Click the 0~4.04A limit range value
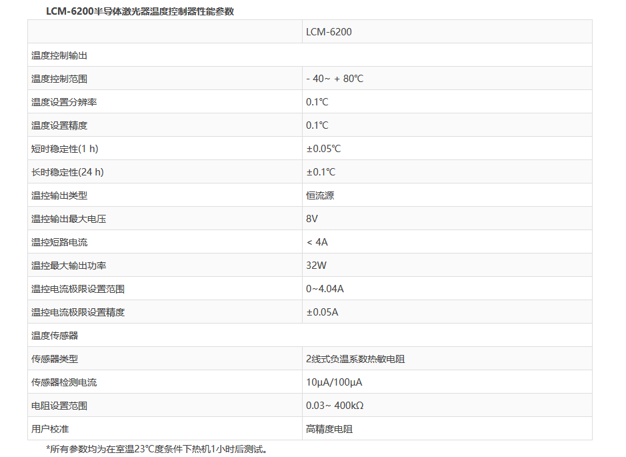The height and width of the screenshot is (457, 626). point(325,289)
